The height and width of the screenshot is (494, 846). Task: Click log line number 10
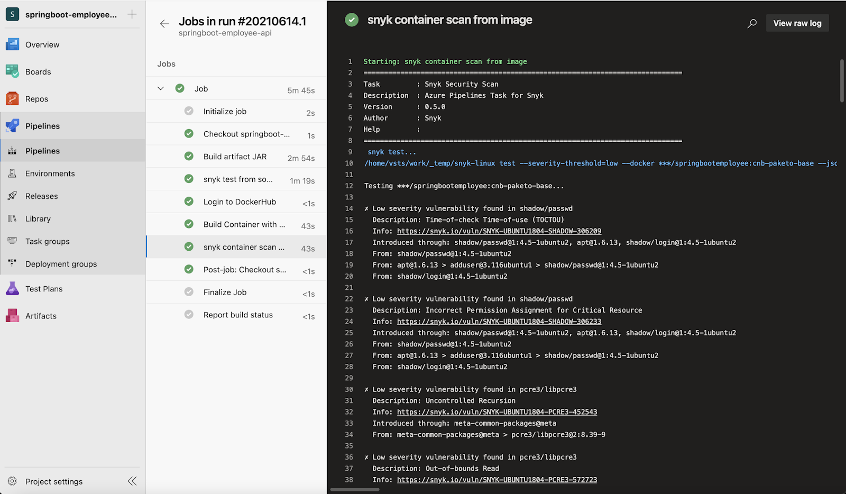tap(349, 163)
